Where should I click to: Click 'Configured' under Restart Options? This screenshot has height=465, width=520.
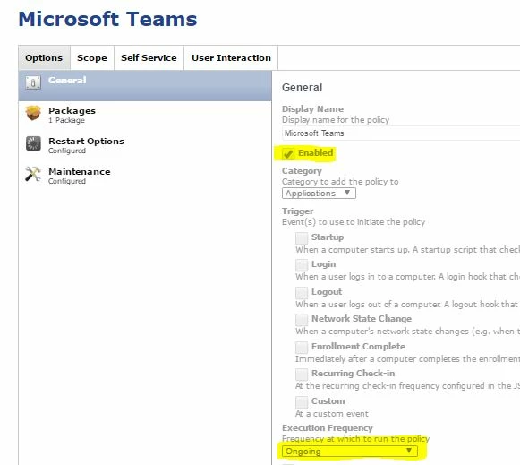pyautogui.click(x=67, y=151)
